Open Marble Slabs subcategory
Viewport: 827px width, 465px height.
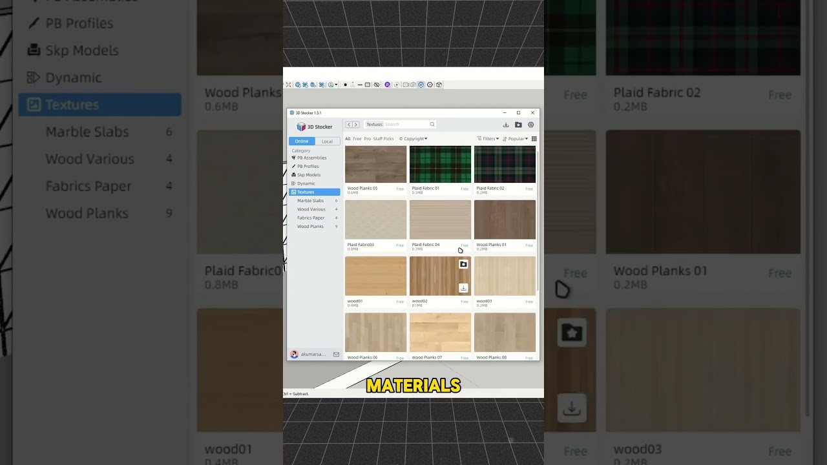315,201
